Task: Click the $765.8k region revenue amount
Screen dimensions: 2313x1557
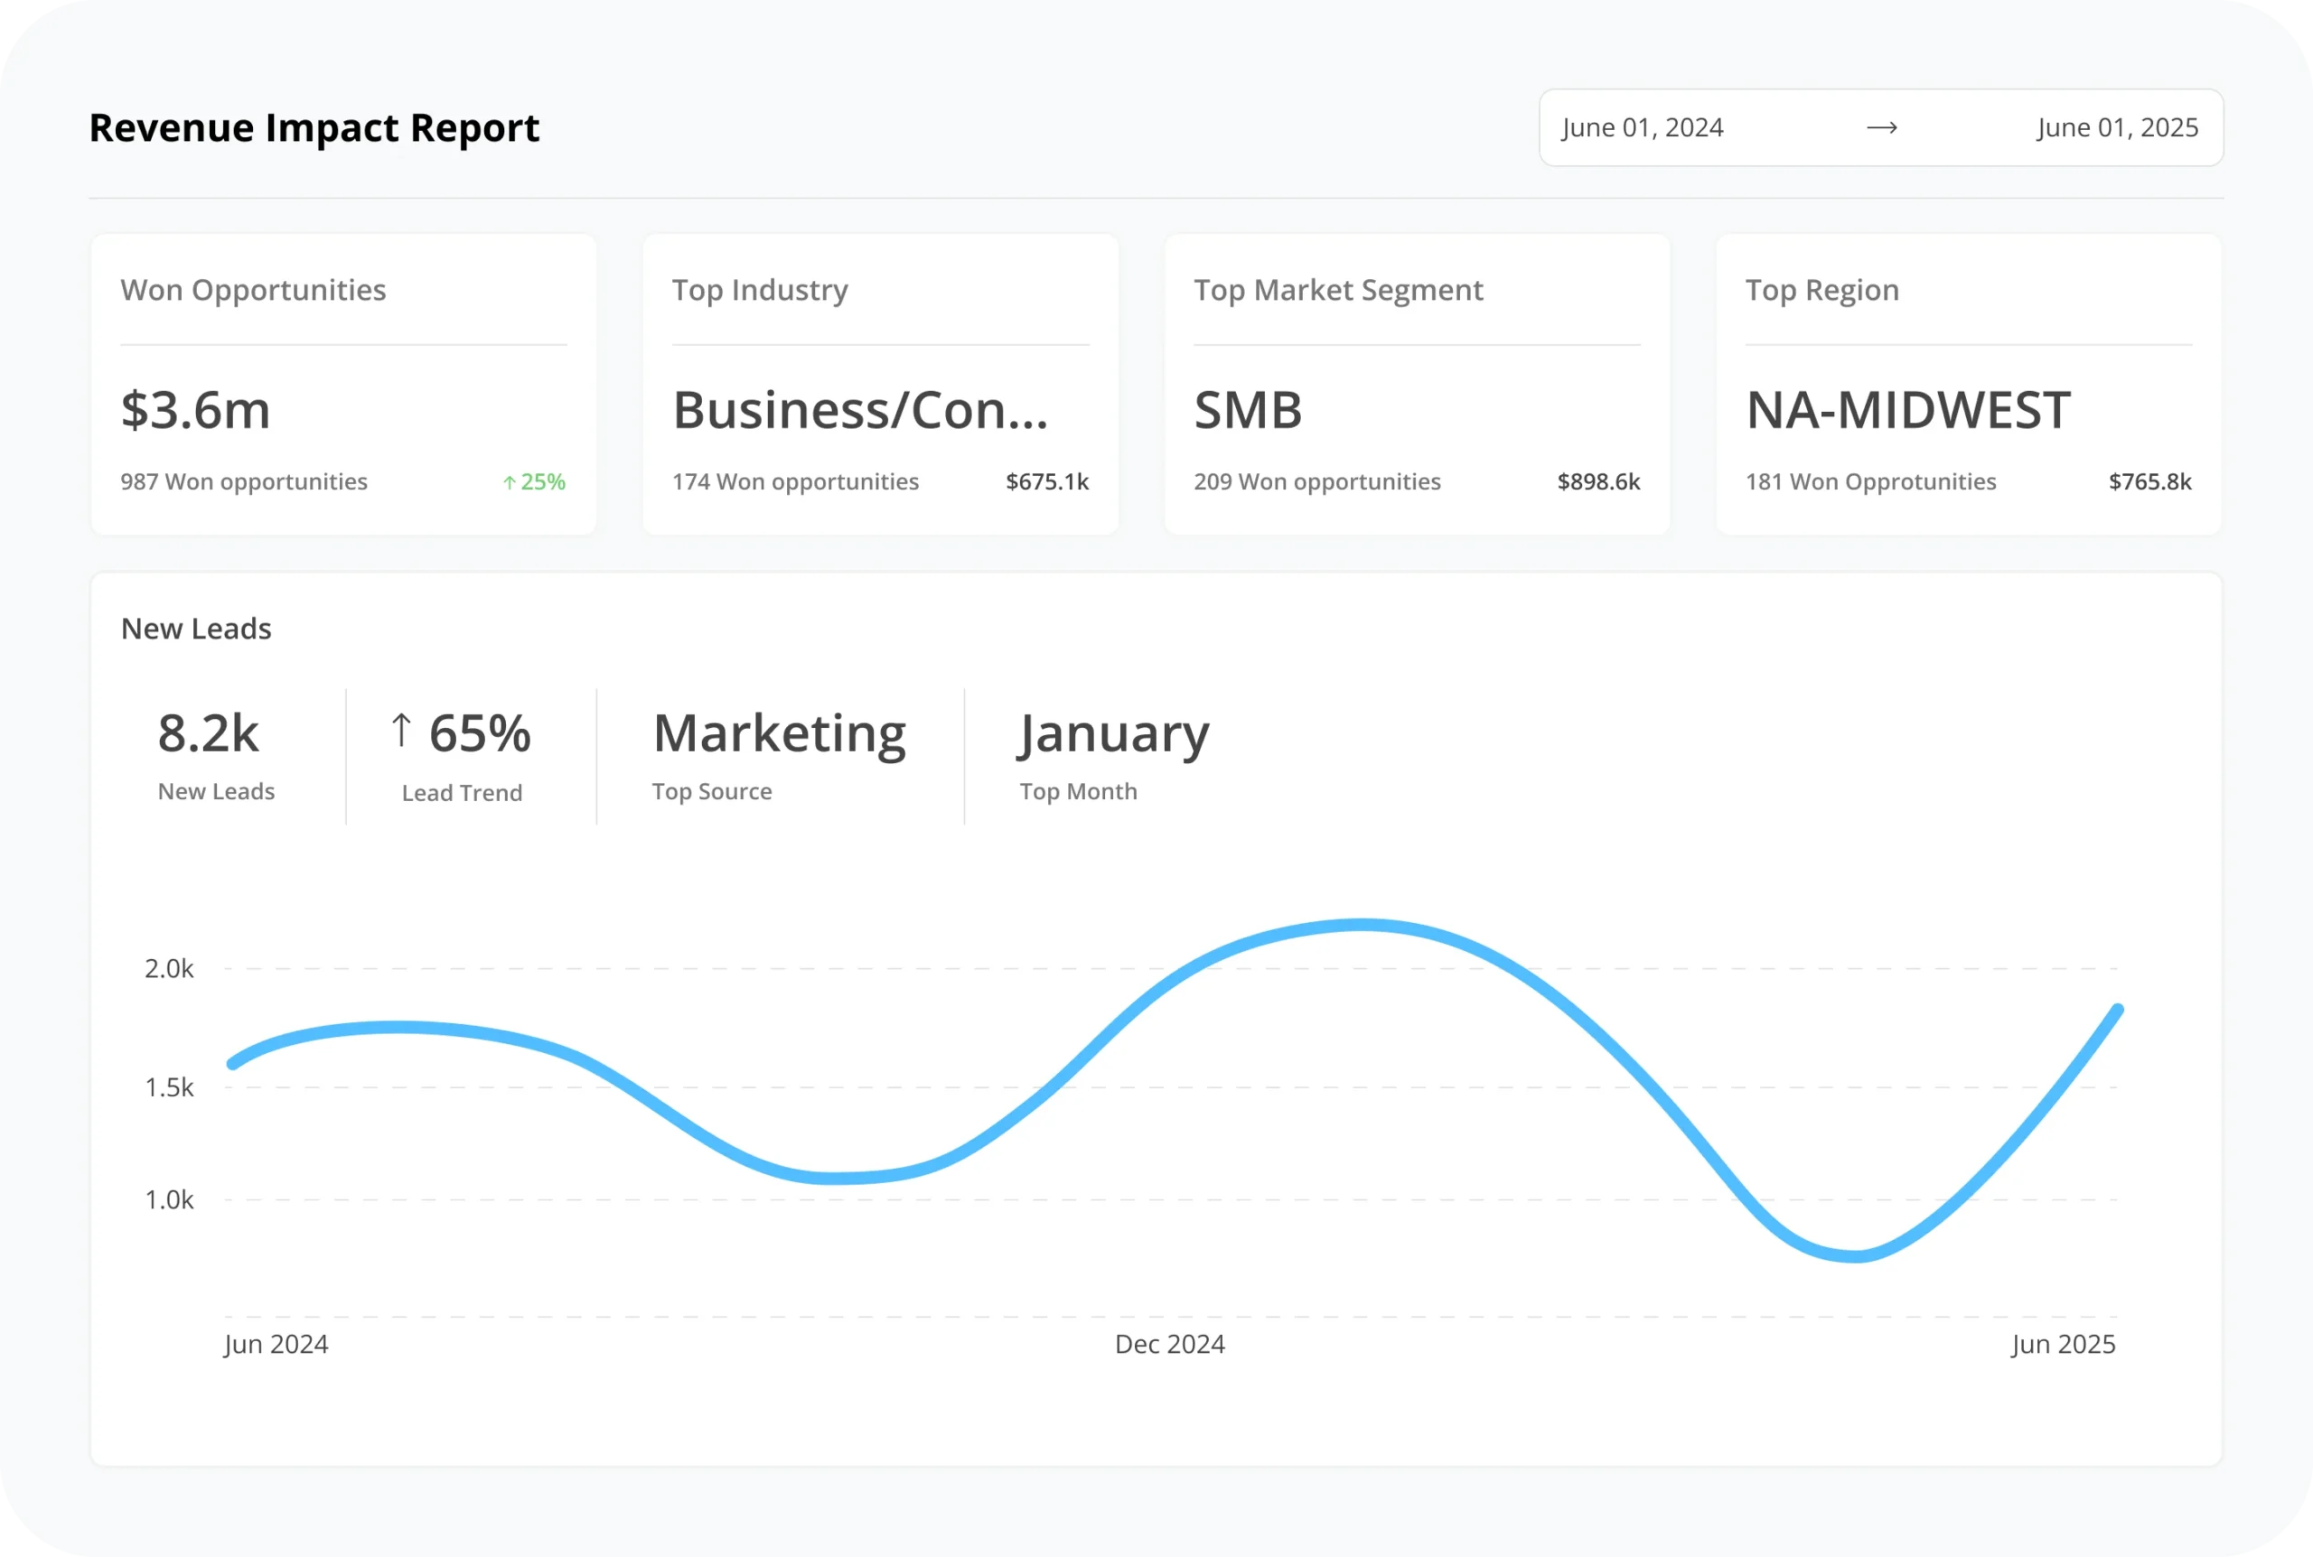Action: coord(2149,481)
